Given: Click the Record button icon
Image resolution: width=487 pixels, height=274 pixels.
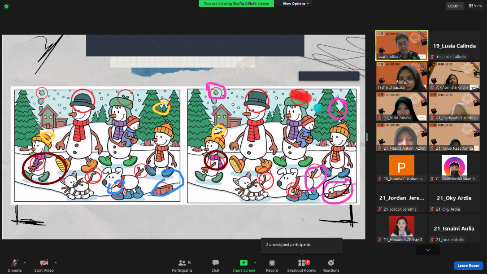Looking at the screenshot, I should tap(272, 263).
